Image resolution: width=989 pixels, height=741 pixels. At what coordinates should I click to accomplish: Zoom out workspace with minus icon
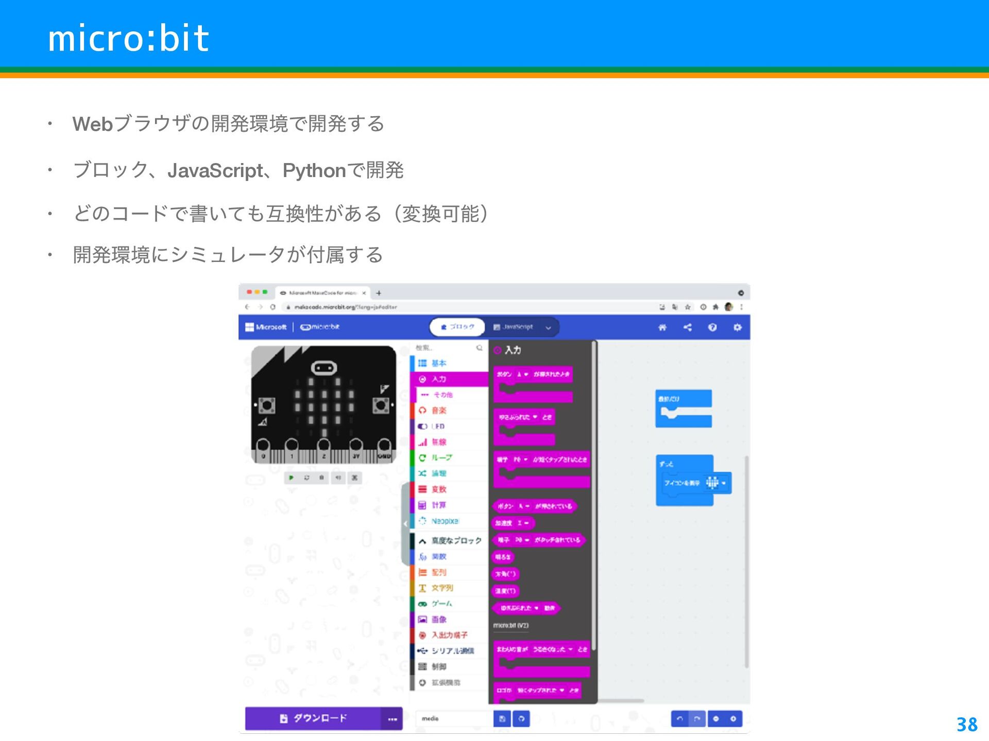716,719
